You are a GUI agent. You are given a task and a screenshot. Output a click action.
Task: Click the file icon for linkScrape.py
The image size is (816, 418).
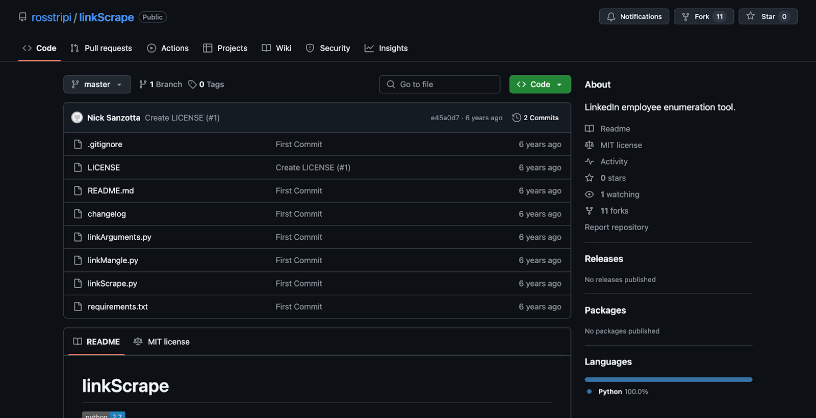click(x=78, y=284)
